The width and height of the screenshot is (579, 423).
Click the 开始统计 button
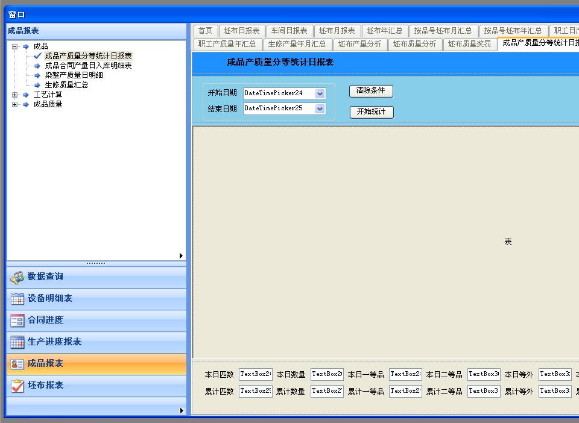(x=372, y=112)
